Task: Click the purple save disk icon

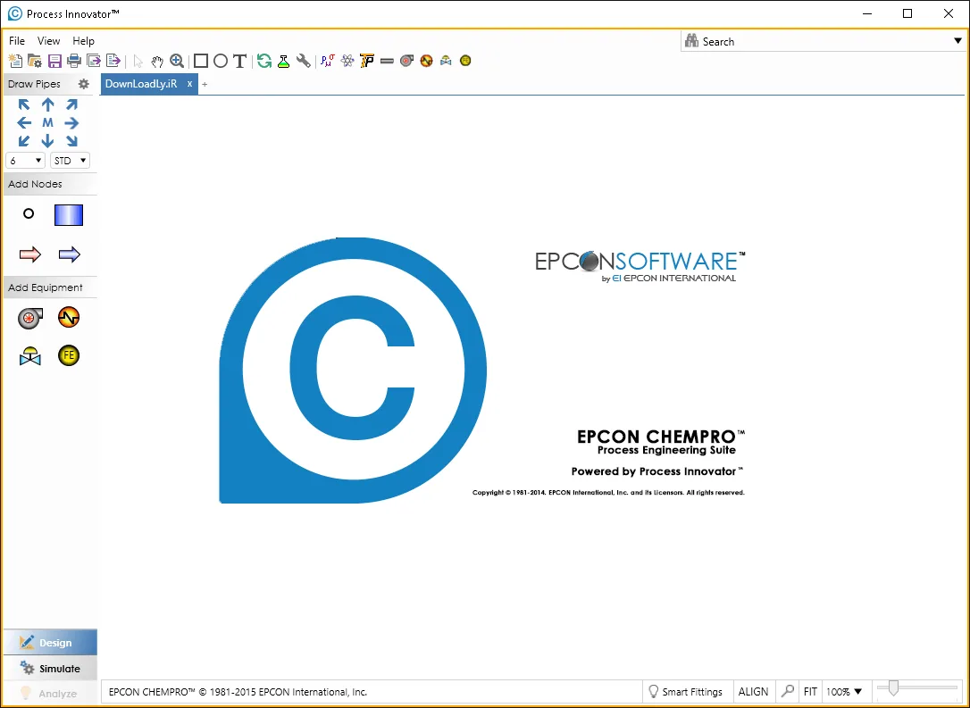Action: coord(54,61)
